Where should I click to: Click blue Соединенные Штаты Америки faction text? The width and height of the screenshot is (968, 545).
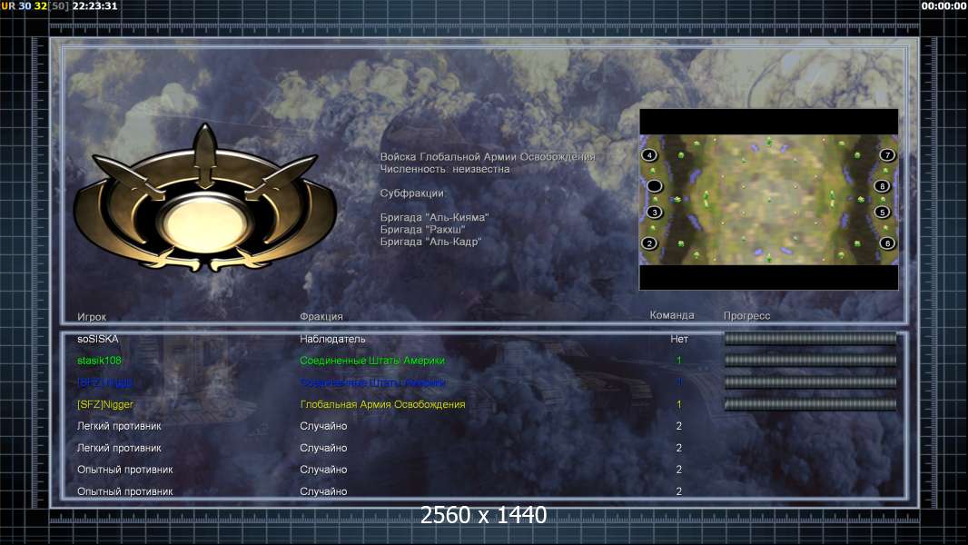(x=372, y=382)
